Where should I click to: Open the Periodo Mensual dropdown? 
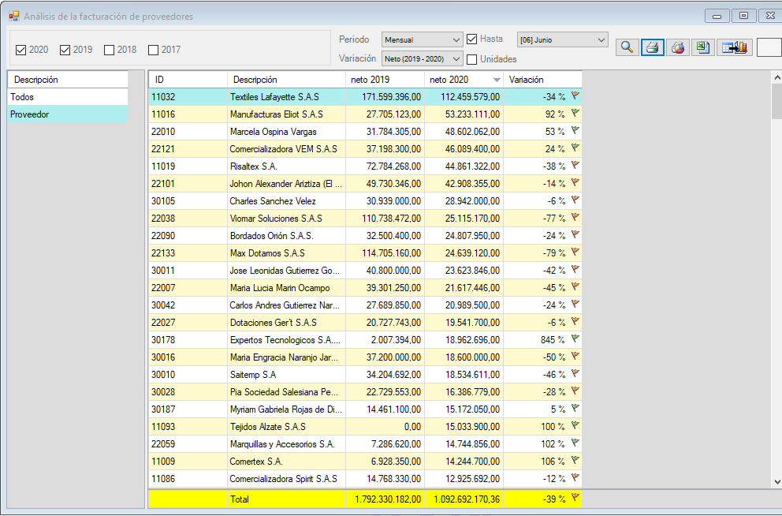point(422,39)
